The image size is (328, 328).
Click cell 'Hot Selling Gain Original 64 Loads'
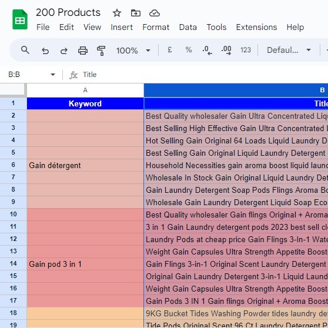point(236,140)
